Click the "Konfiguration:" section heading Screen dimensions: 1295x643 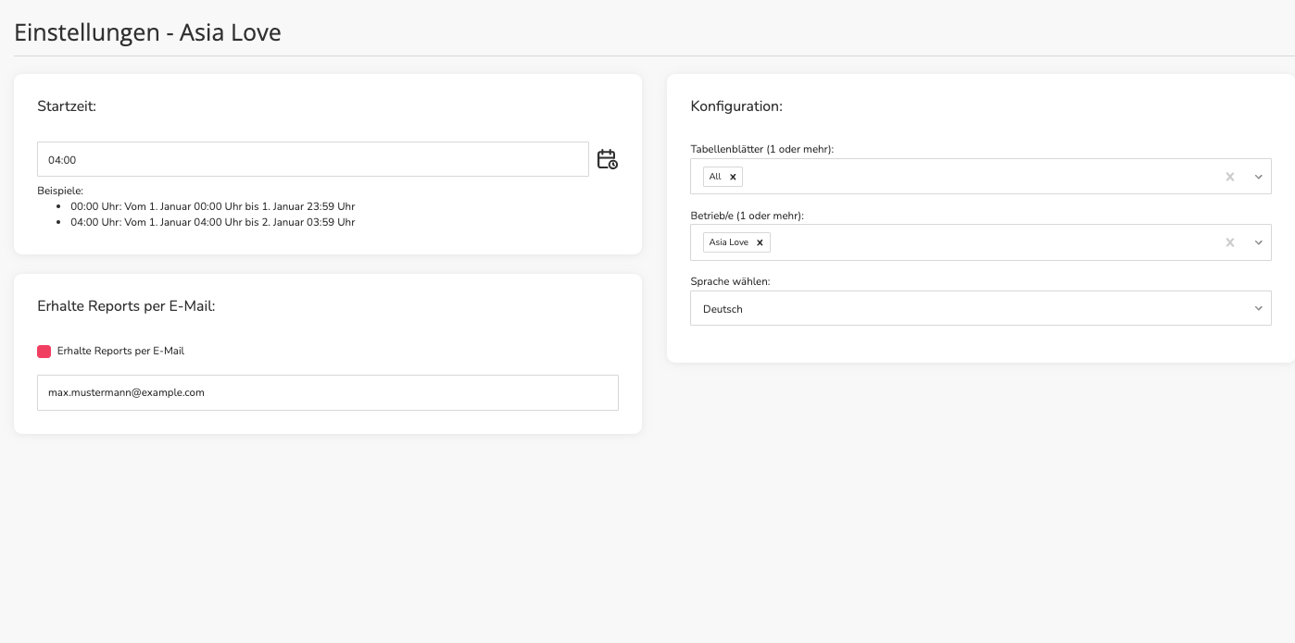click(736, 106)
